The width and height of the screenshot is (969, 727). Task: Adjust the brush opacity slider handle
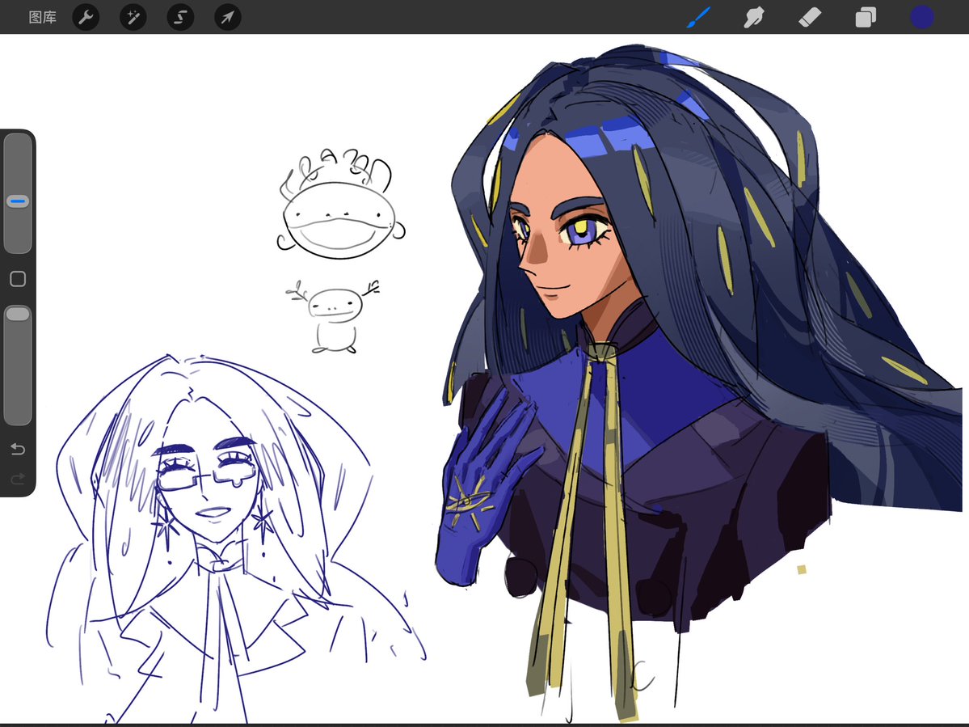(x=18, y=314)
